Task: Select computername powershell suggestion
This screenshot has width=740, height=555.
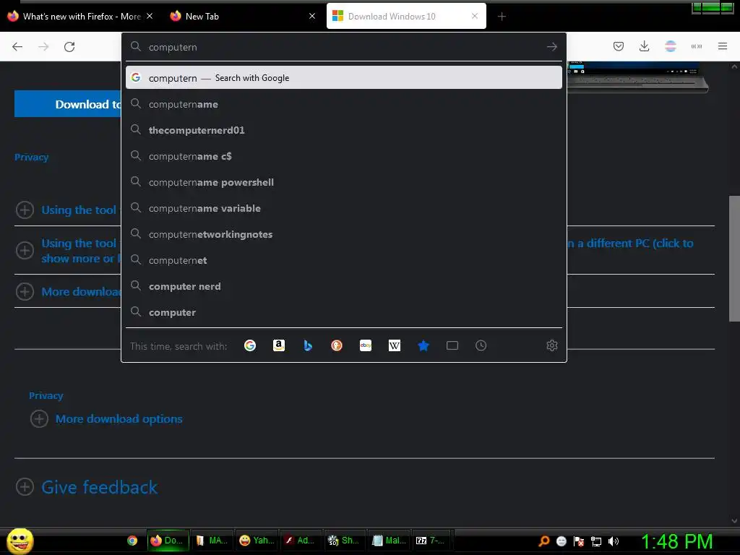Action: (x=343, y=182)
